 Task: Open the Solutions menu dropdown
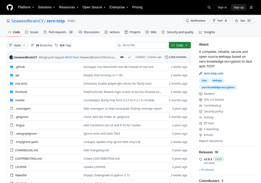click(x=46, y=7)
